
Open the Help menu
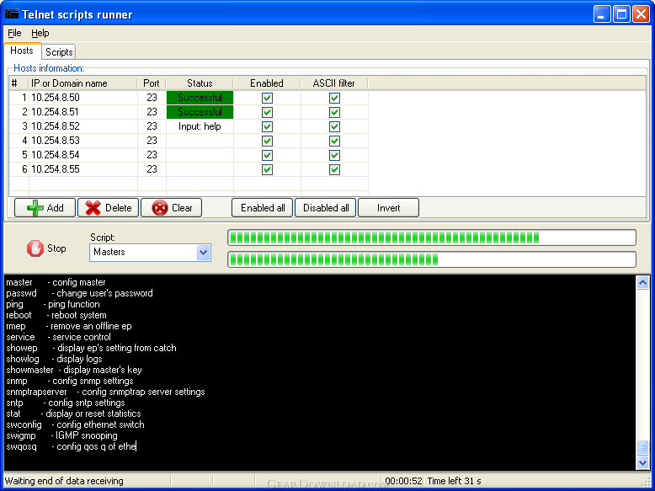click(40, 33)
